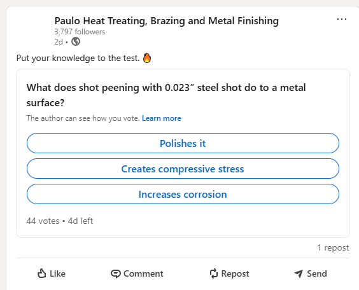
Task: Open Paulo Heat Treating company page
Action: pyautogui.click(x=166, y=21)
